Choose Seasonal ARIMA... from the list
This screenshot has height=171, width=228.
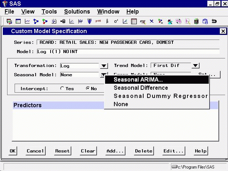tap(157, 79)
